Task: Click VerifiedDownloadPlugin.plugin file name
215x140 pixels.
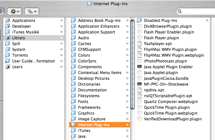Action: pyautogui.click(x=173, y=119)
